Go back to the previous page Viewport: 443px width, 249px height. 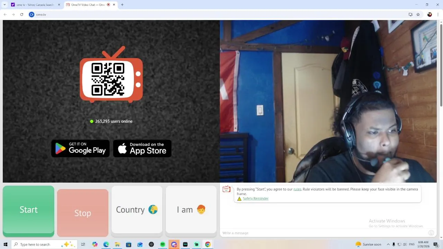(x=5, y=15)
